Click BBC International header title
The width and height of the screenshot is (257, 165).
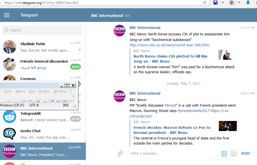(107, 15)
